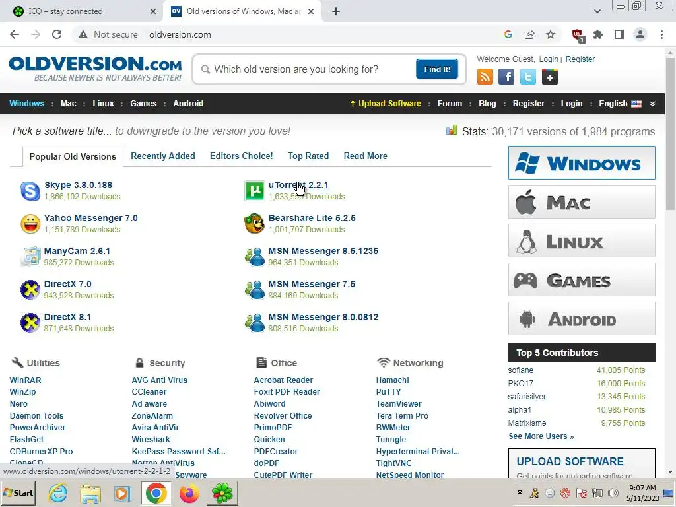Click the RSS feed icon
676x507 pixels.
(x=485, y=77)
